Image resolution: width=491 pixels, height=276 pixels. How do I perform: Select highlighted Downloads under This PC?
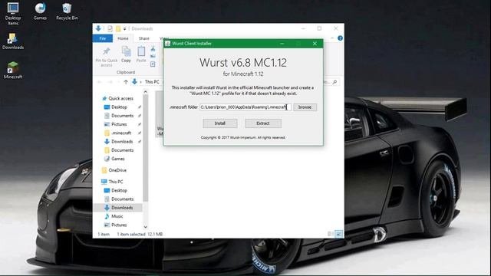coord(118,208)
